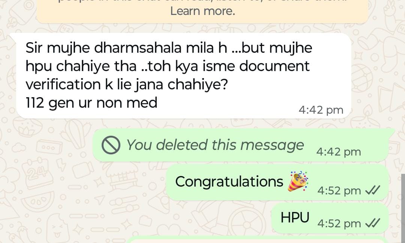
Task: Tap double check marks on HPU message
Action: pyautogui.click(x=373, y=223)
